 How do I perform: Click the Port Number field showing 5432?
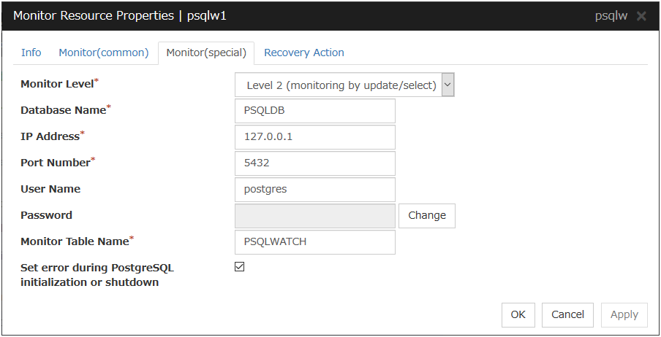pyautogui.click(x=315, y=163)
